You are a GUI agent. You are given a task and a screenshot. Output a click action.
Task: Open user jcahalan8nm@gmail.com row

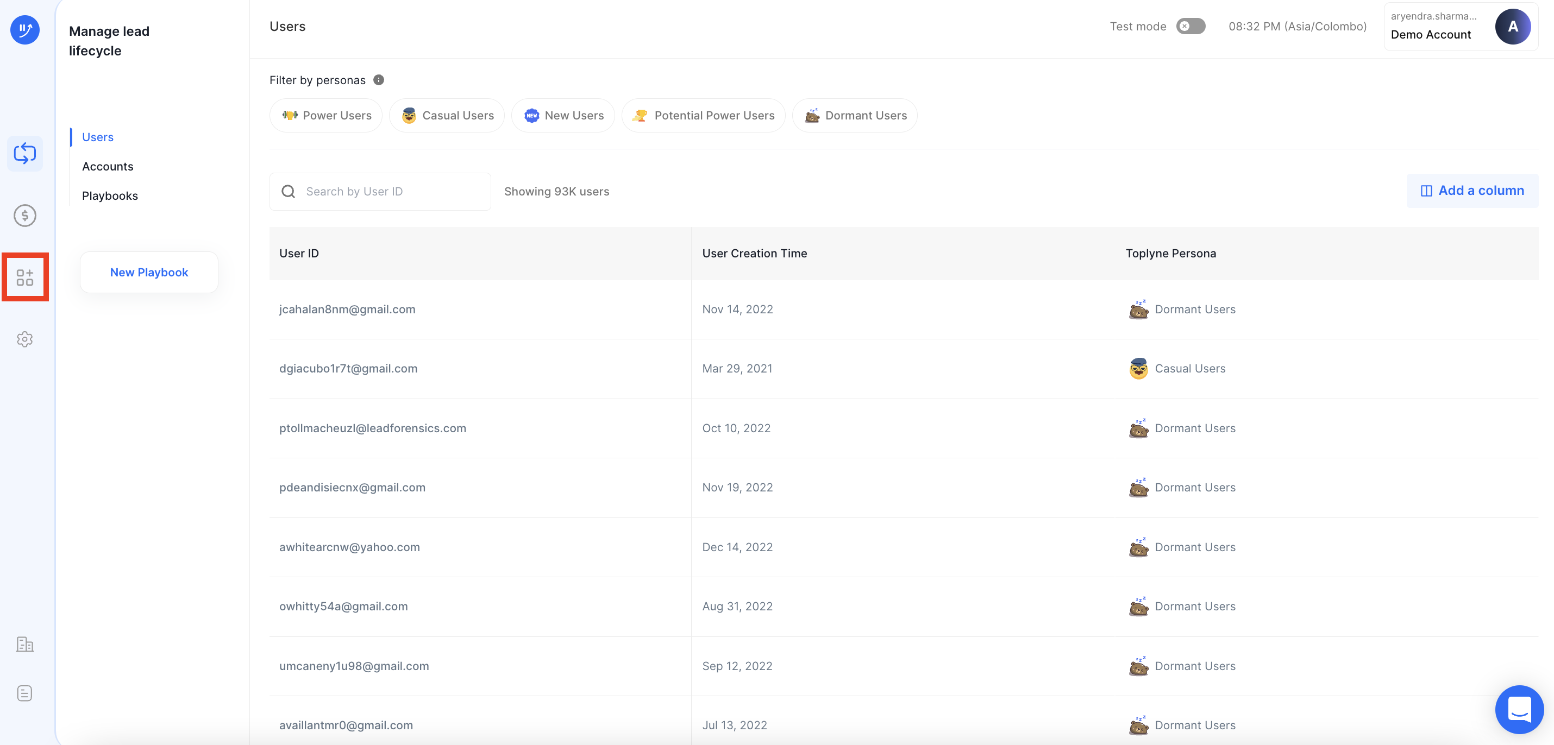pos(347,309)
